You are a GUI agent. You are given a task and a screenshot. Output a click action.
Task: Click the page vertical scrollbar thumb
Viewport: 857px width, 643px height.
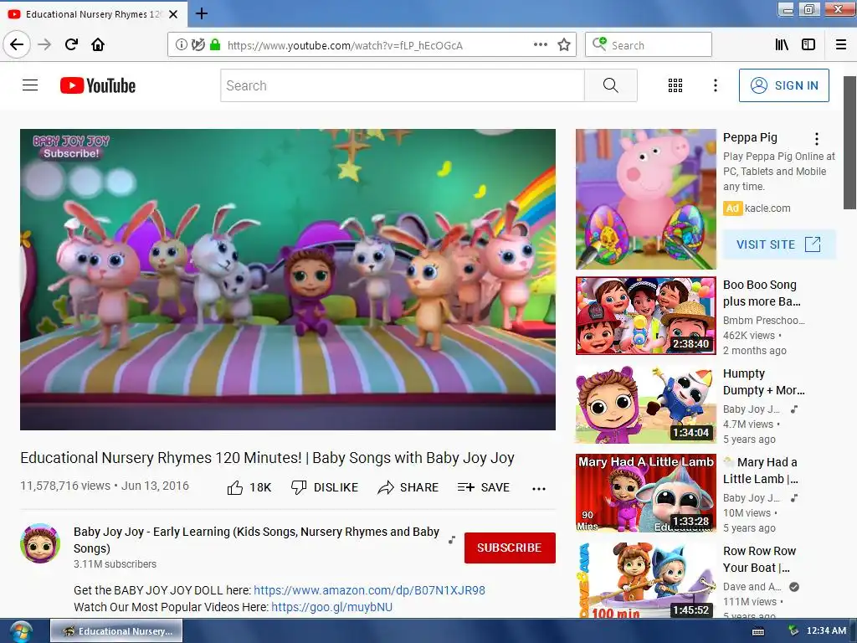tap(849, 142)
